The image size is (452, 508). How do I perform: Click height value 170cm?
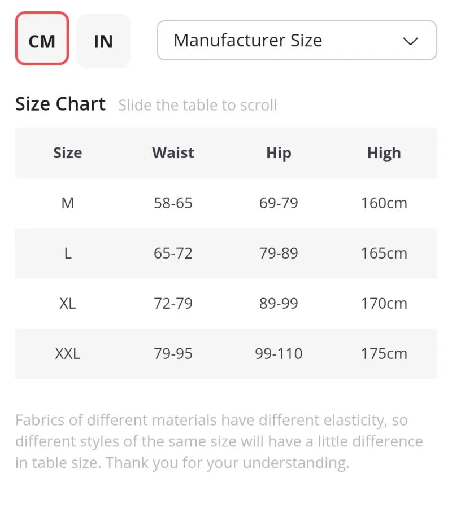click(x=384, y=304)
